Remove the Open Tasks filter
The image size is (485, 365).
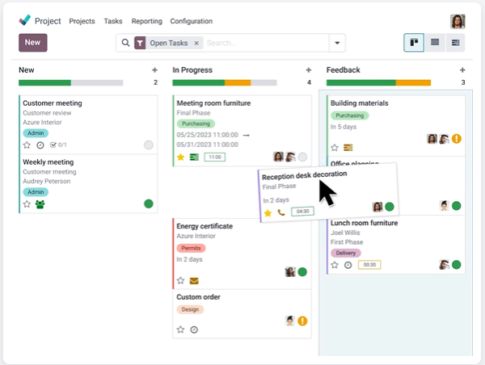tap(196, 43)
